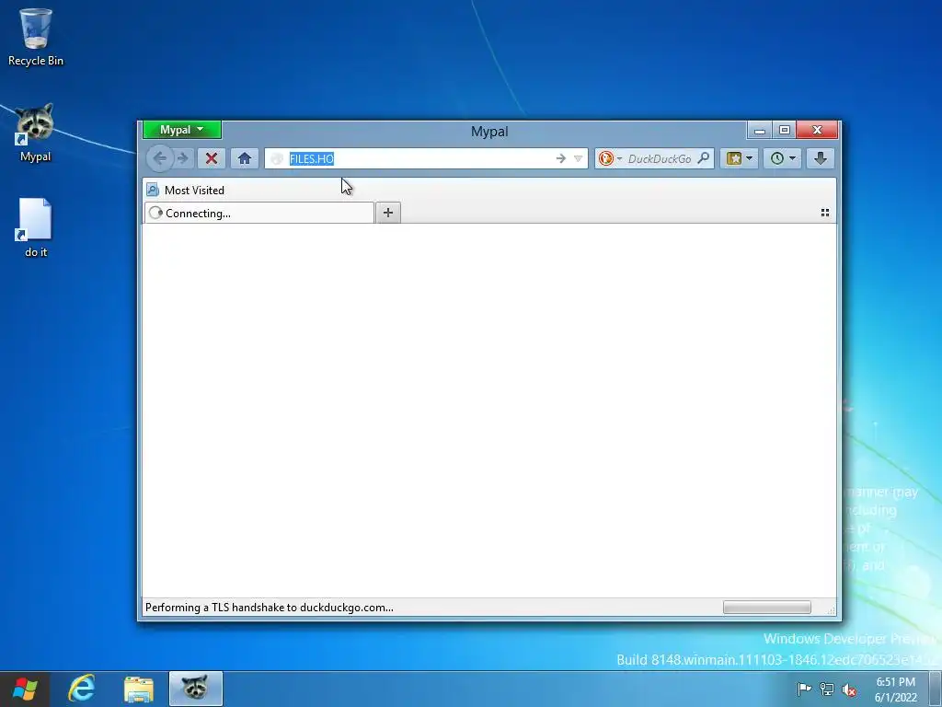This screenshot has width=942, height=707.
Task: Open File Explorer from the taskbar
Action: (x=139, y=689)
